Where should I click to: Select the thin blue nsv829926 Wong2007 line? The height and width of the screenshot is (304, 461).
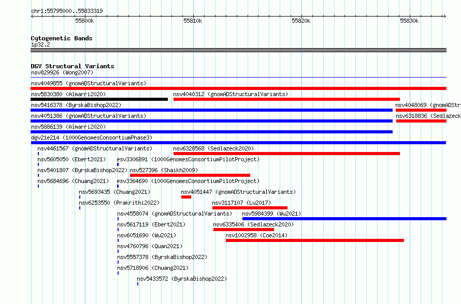(238, 78)
